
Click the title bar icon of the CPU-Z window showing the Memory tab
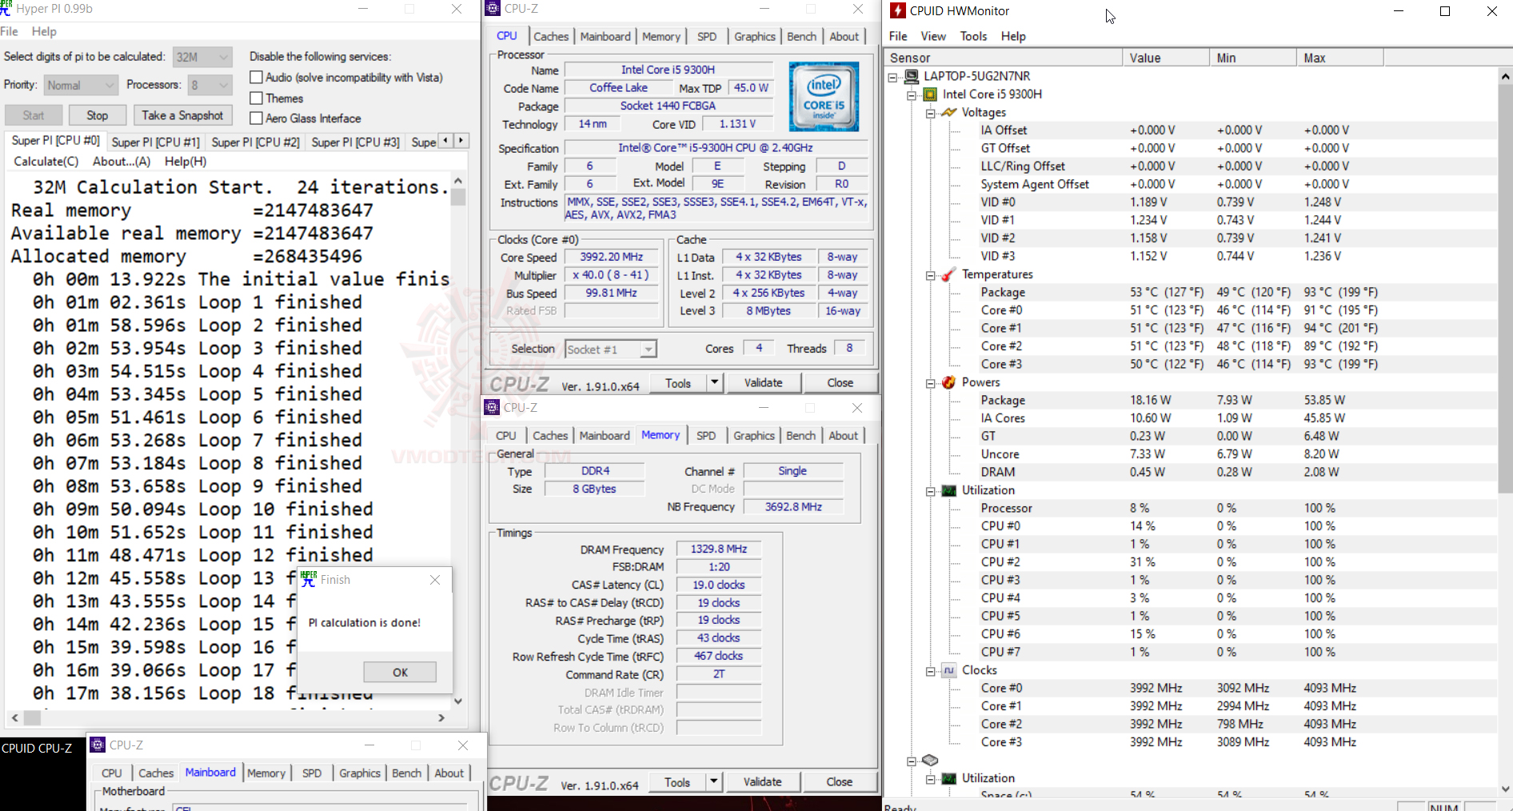coord(493,408)
